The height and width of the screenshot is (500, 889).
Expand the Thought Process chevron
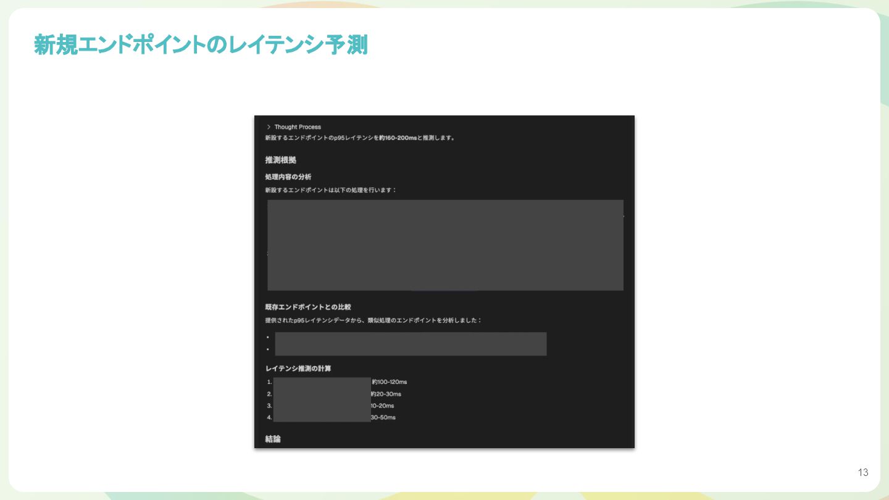pos(269,127)
